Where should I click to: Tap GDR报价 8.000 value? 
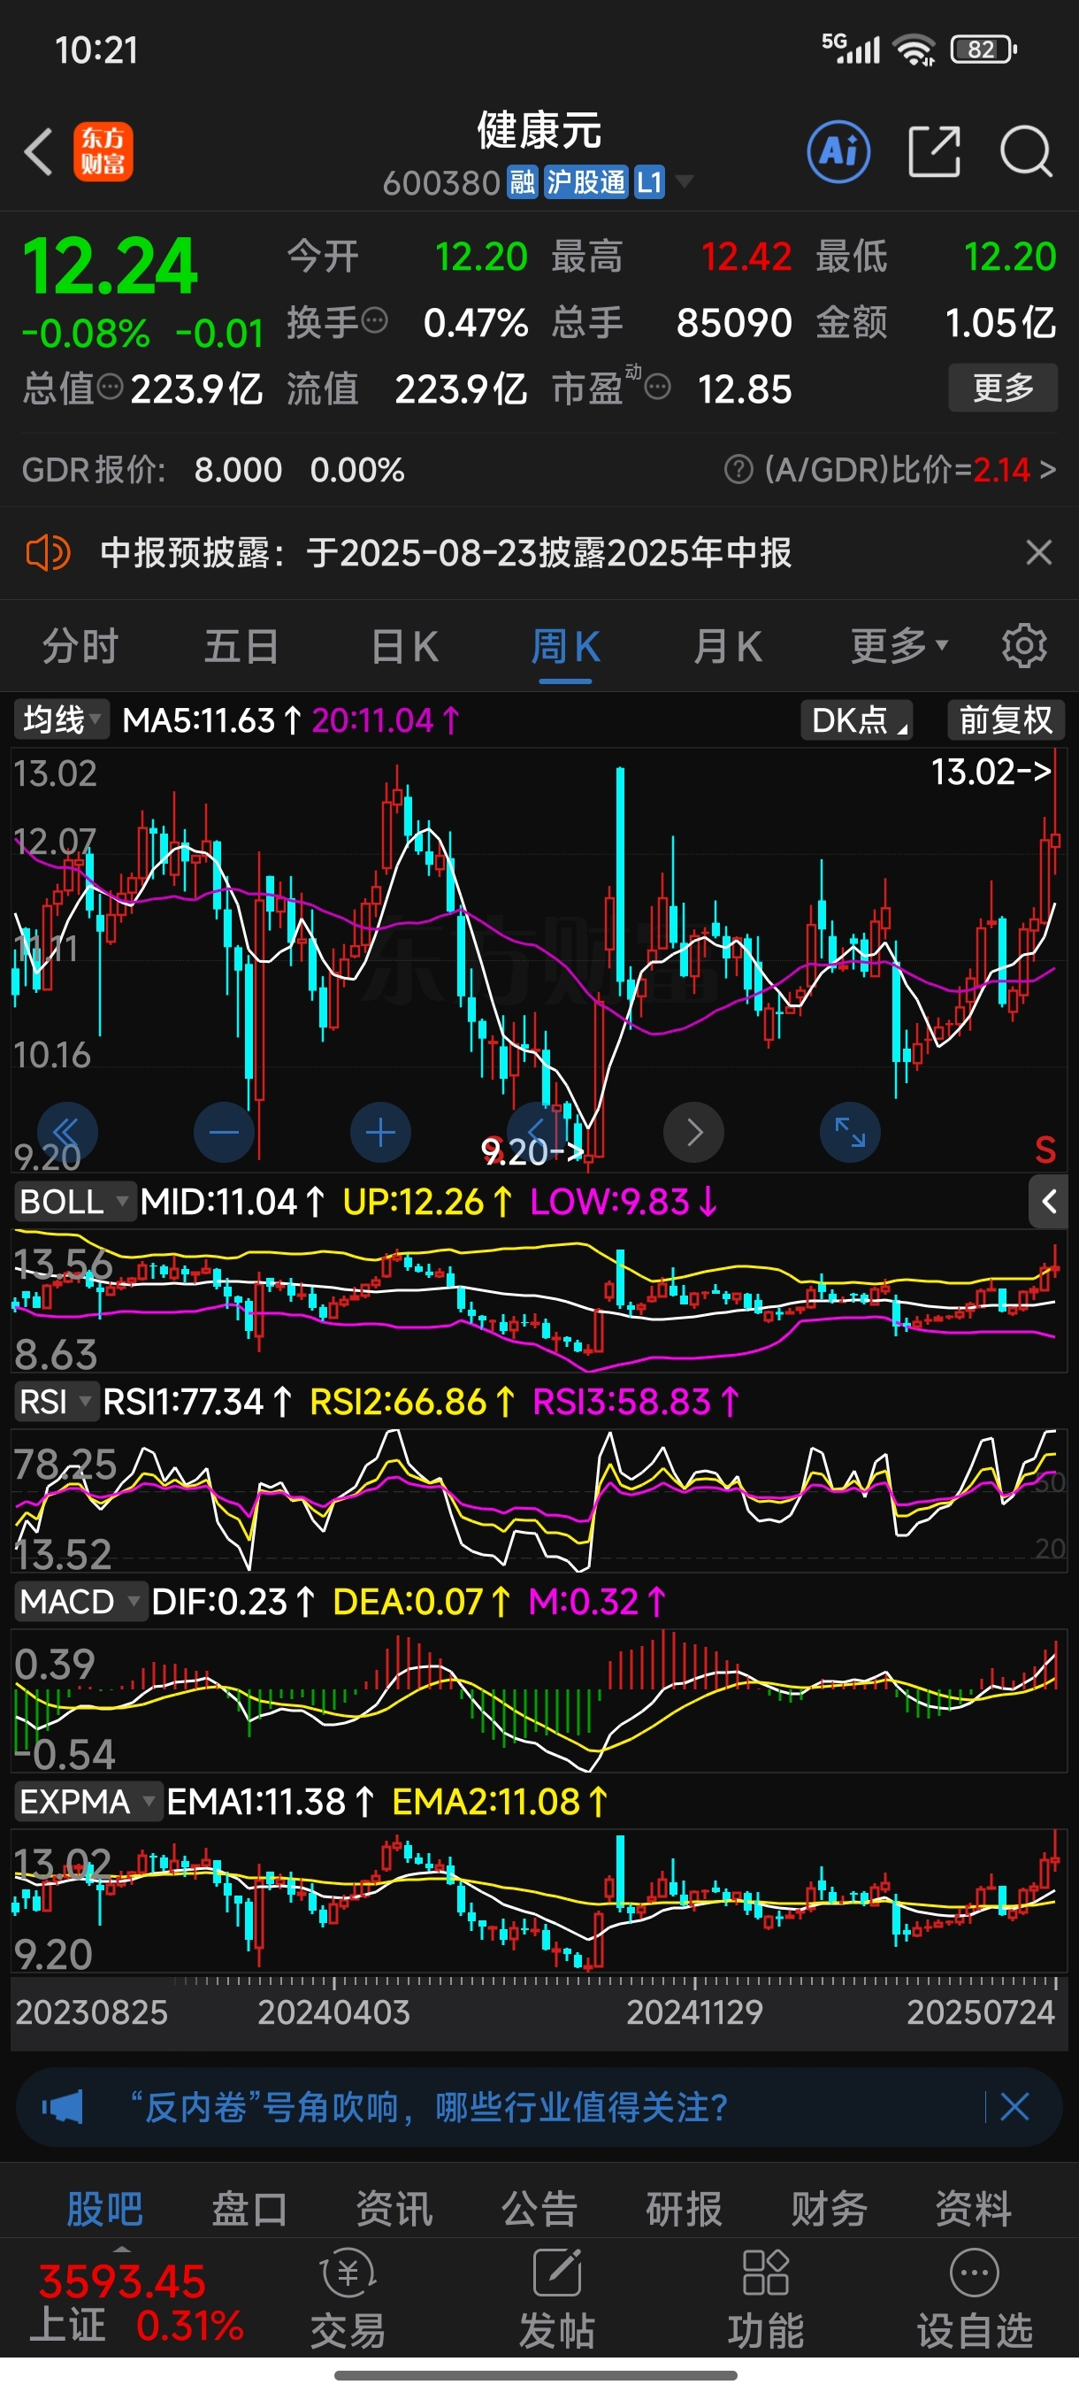click(x=238, y=470)
